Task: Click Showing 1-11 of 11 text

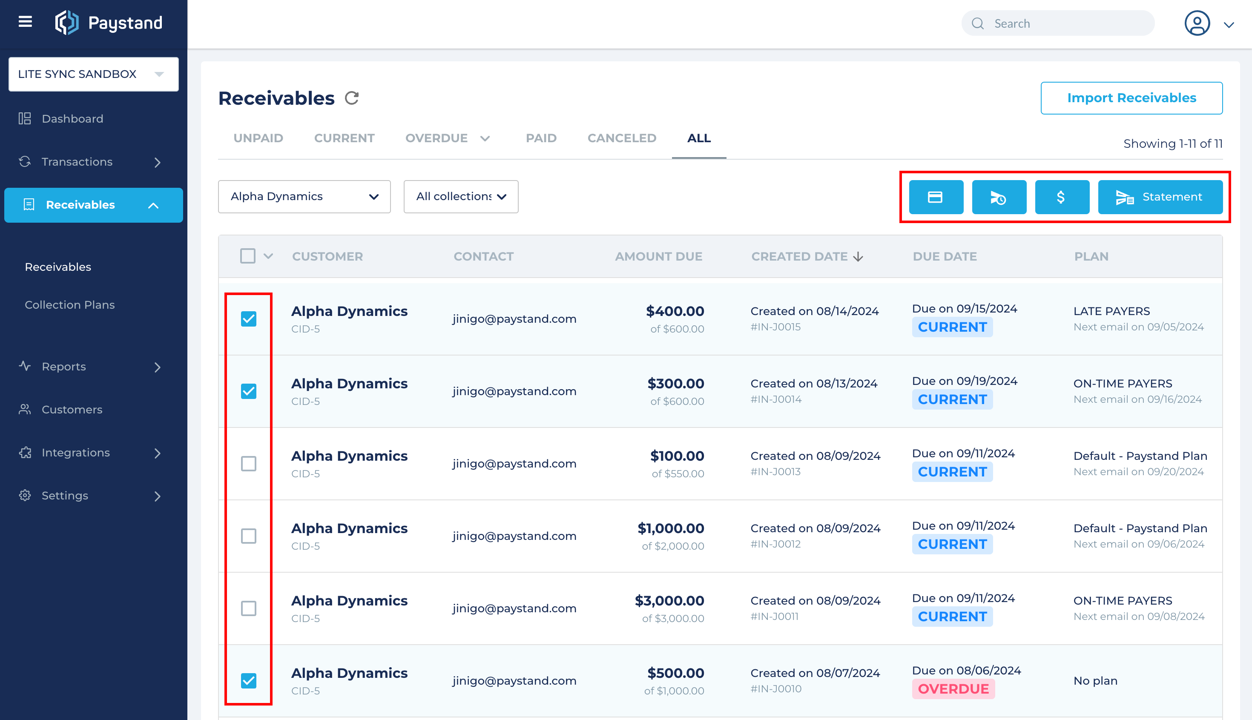Action: tap(1172, 143)
